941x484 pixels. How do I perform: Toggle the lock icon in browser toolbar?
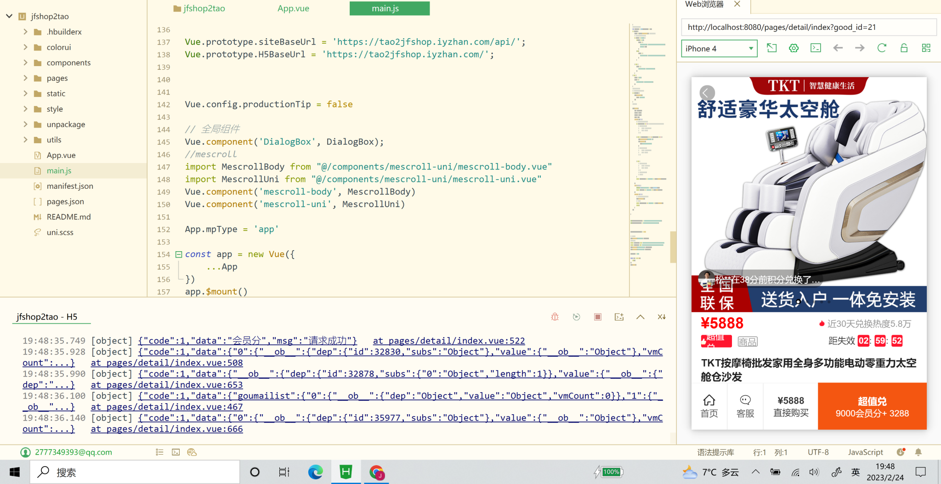[903, 48]
